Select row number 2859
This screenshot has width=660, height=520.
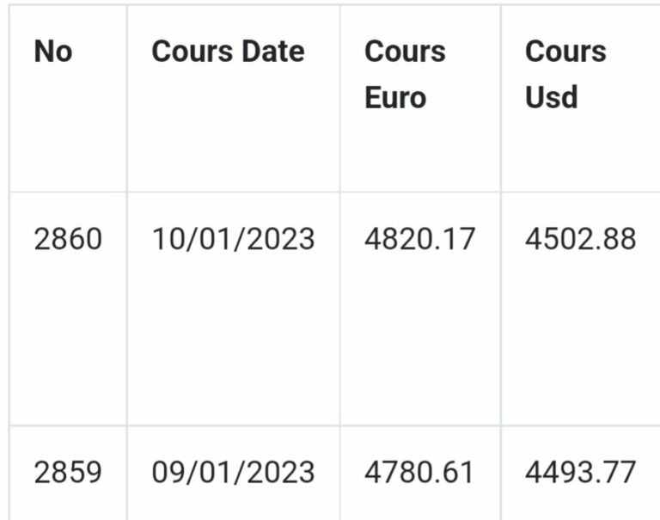coord(68,472)
